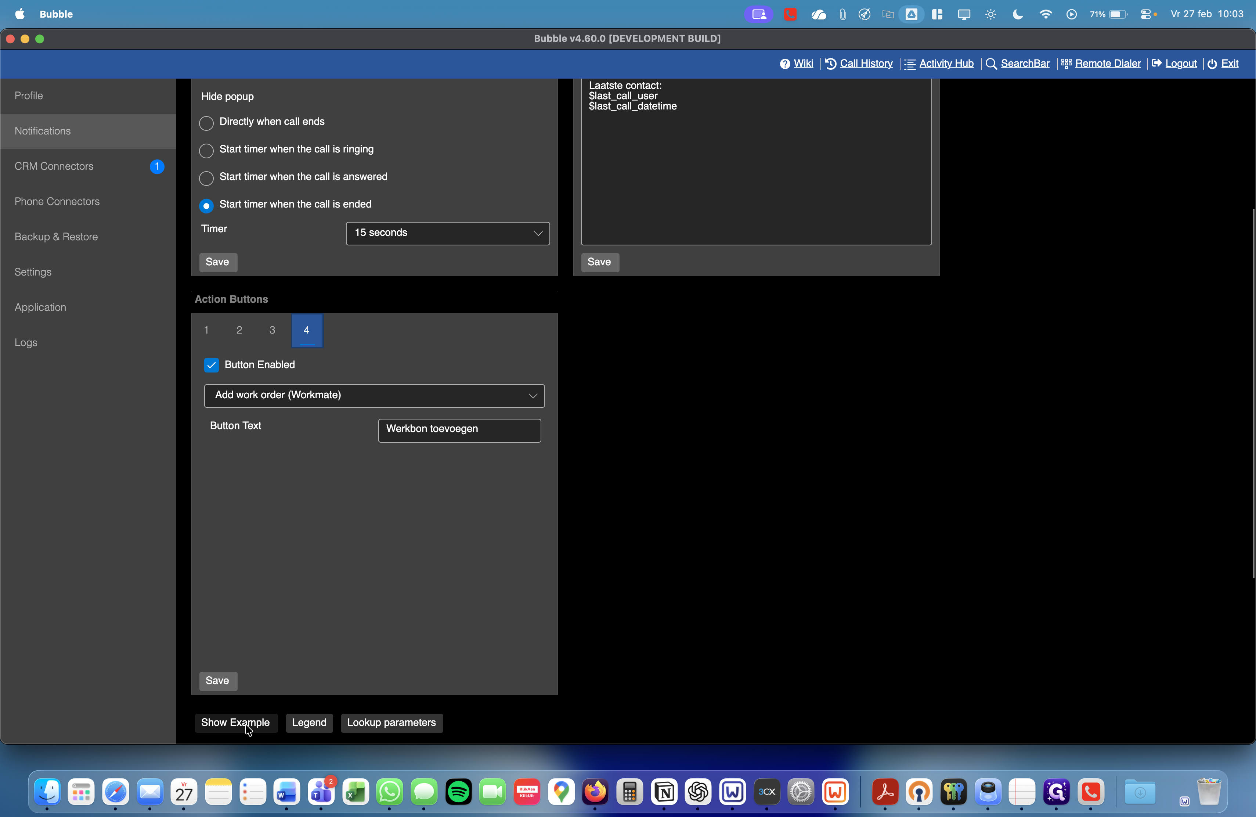Open the Timer 15 seconds dropdown
This screenshot has width=1256, height=817.
448,233
